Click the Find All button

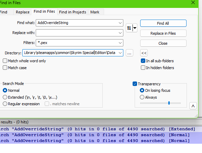[x=163, y=23]
